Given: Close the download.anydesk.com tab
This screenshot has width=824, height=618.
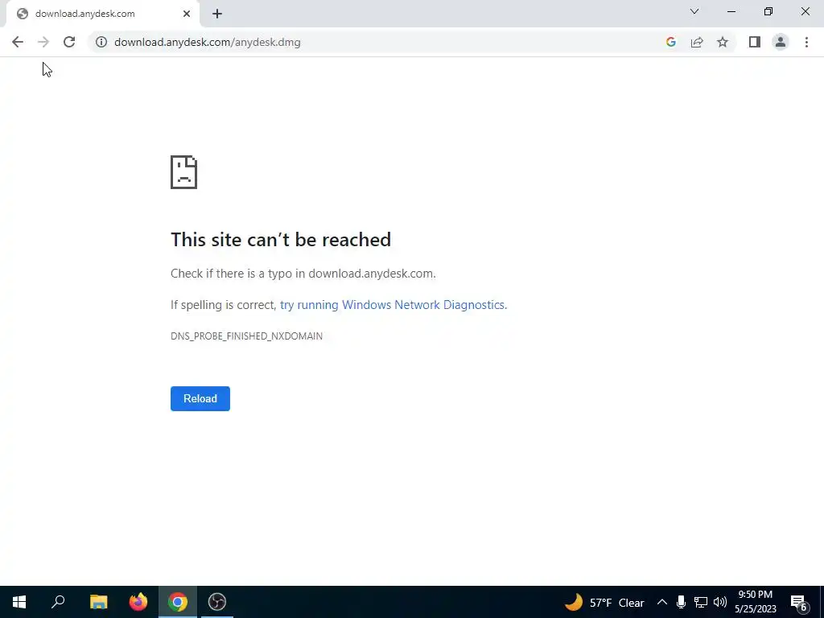Looking at the screenshot, I should tap(187, 14).
